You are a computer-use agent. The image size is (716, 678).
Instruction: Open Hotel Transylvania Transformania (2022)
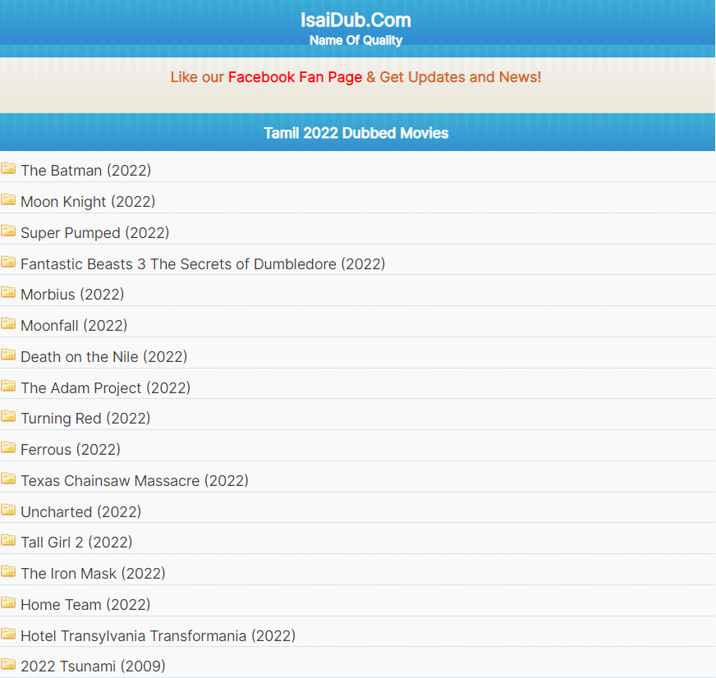158,635
